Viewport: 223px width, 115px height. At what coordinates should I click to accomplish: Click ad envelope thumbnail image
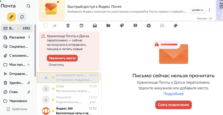tap(52, 10)
